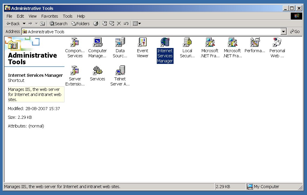Image resolution: width=307 pixels, height=195 pixels.
Task: Open the Help menu
Action: pos(81,16)
